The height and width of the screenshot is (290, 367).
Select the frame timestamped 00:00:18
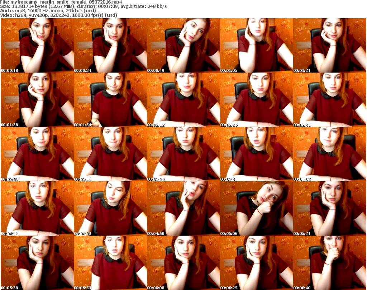pyautogui.click(x=37, y=45)
